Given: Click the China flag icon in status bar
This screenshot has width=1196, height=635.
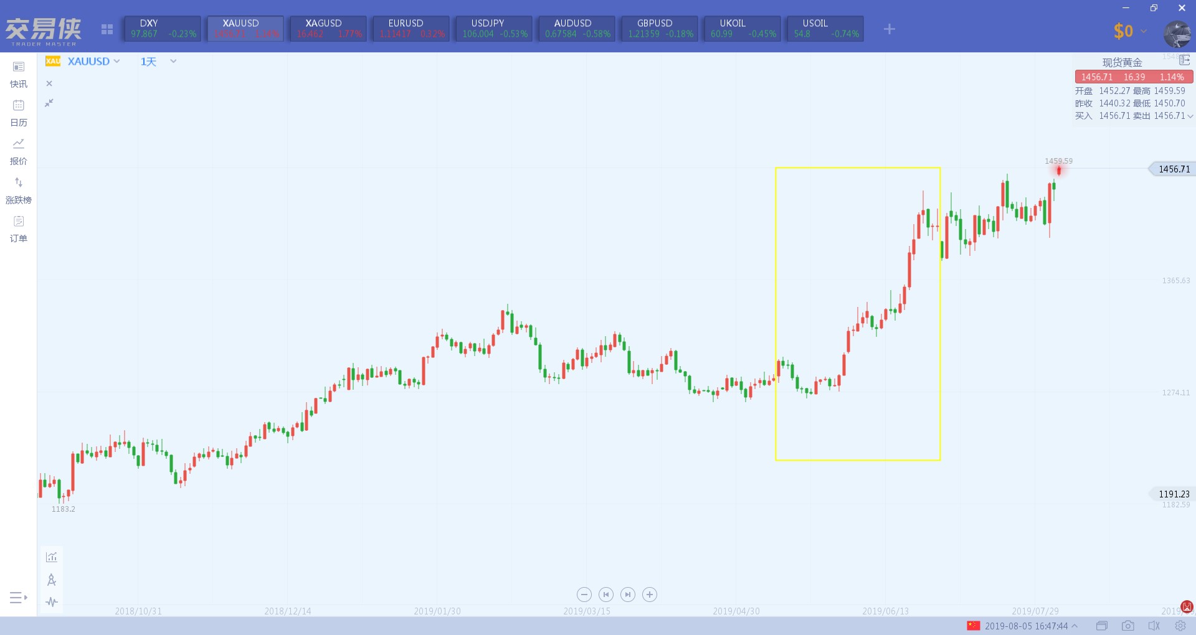Looking at the screenshot, I should tap(974, 626).
